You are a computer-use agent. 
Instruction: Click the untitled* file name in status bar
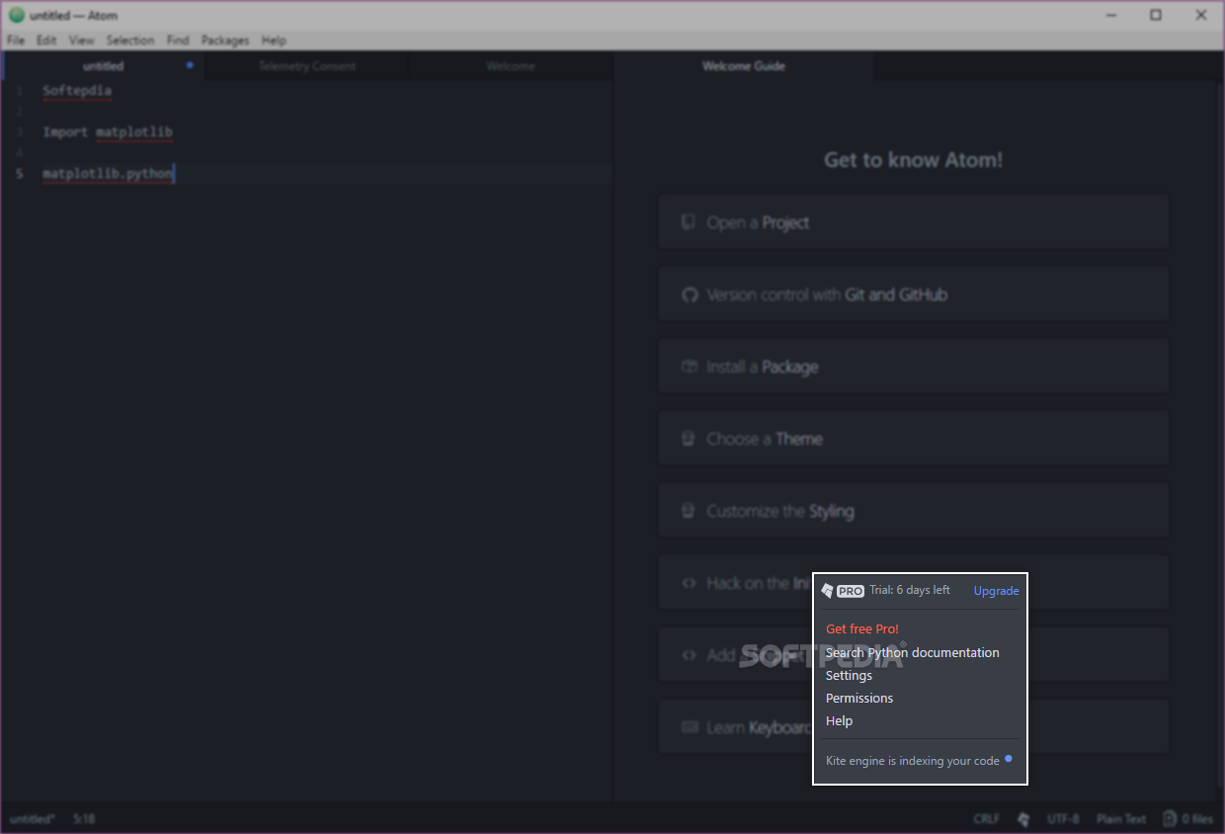[x=33, y=819]
